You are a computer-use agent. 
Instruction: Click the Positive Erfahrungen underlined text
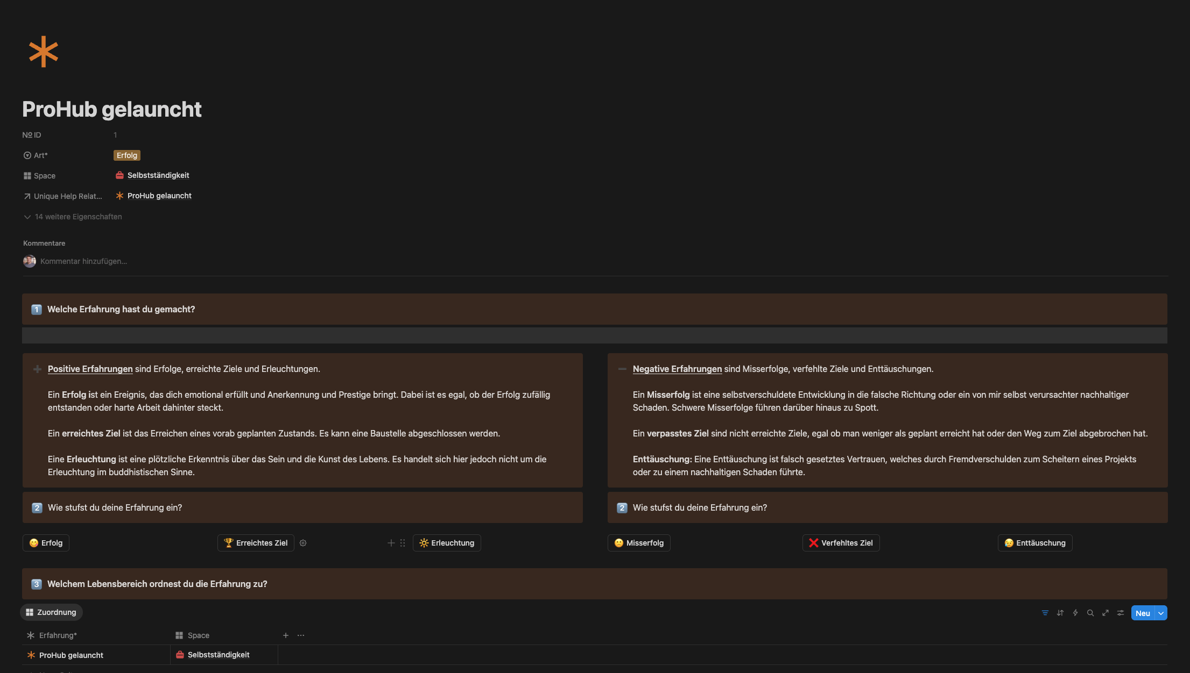click(x=90, y=369)
